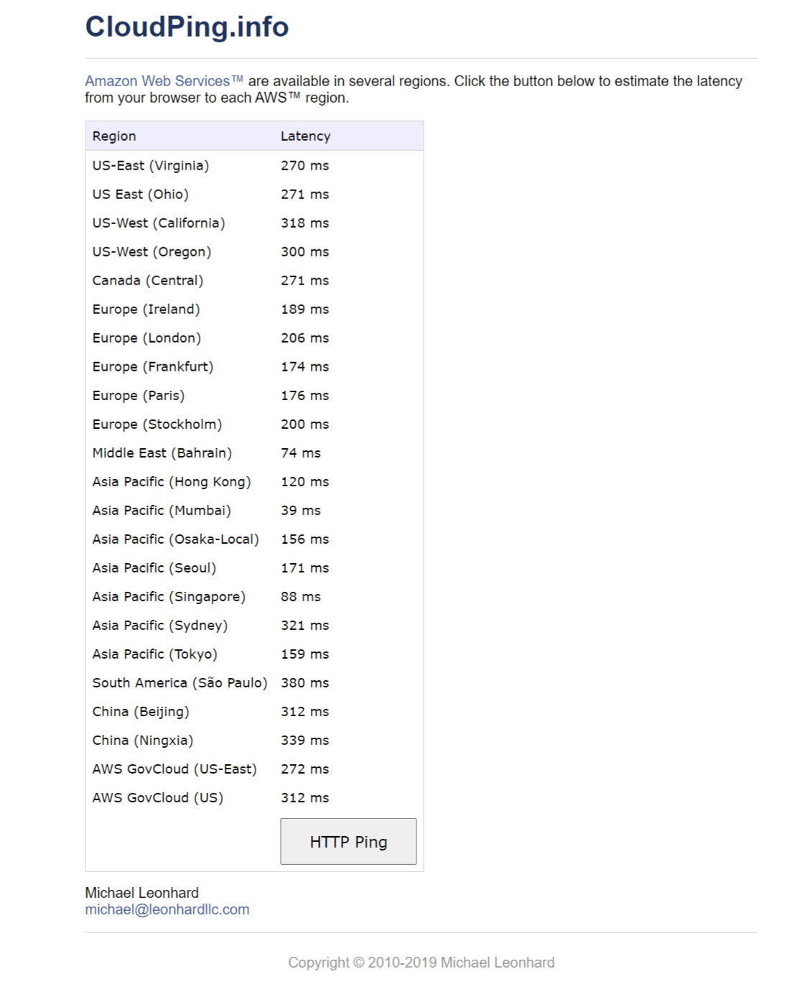Click the Copyright 2010-2019 footer text

[421, 963]
